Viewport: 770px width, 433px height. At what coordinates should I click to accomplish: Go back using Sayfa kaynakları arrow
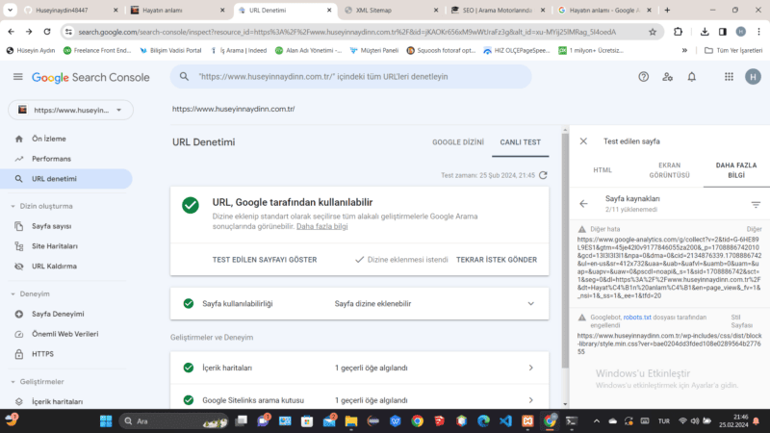[x=583, y=204]
